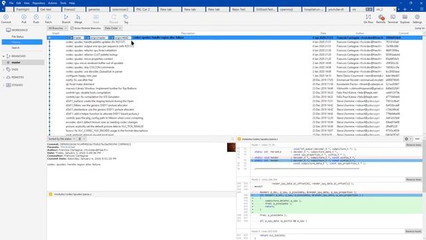Open the Repository menu
This screenshot has height=240, width=426.
pyautogui.click(x=39, y=3)
